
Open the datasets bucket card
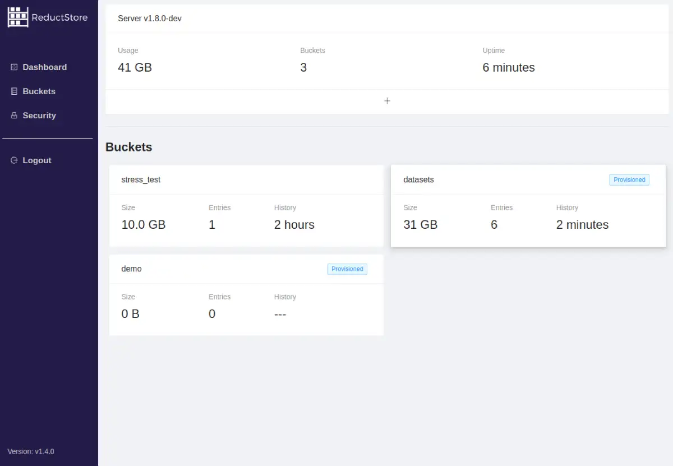pos(528,206)
